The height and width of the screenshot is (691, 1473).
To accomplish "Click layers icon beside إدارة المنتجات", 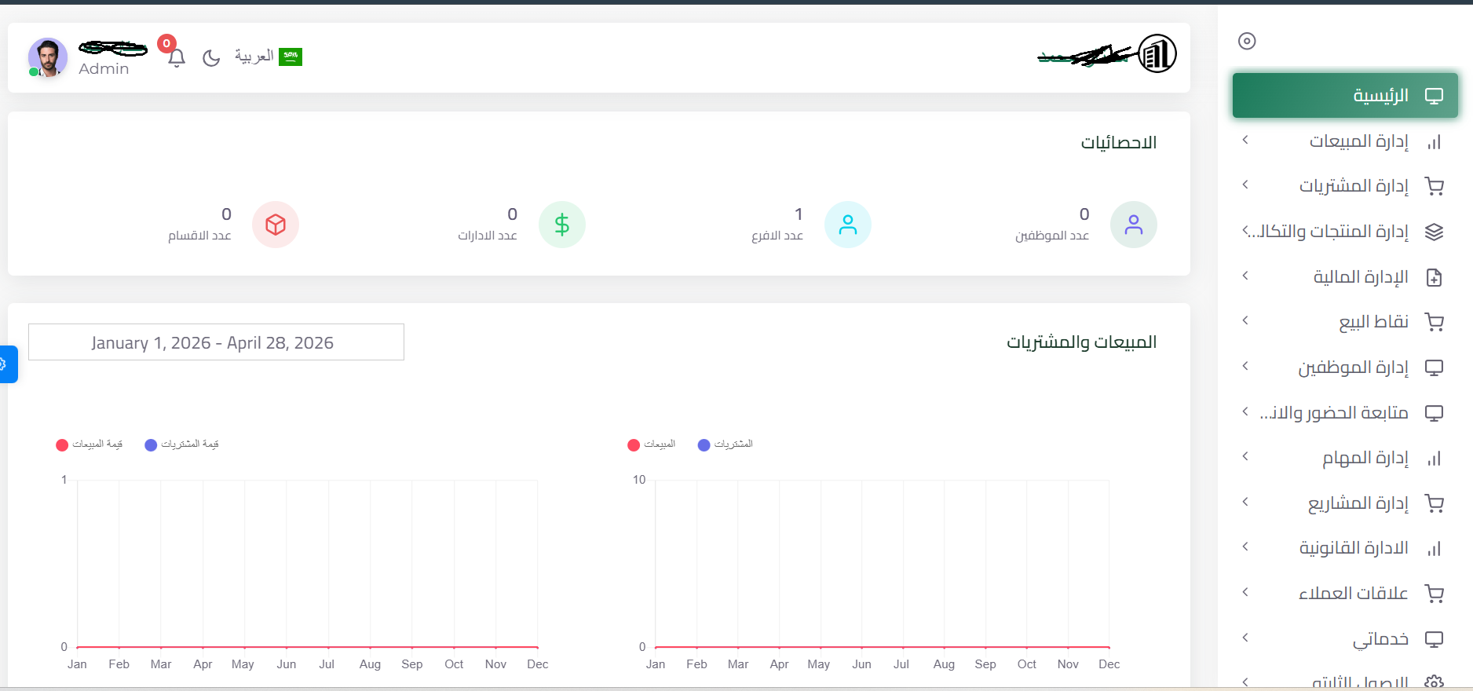I will click(x=1434, y=232).
